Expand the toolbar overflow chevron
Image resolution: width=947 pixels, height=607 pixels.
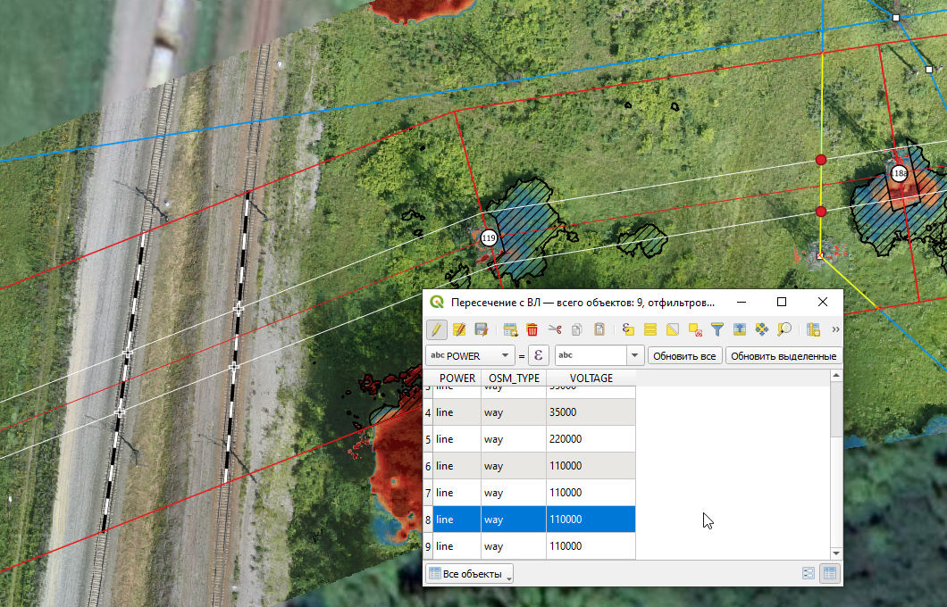835,329
